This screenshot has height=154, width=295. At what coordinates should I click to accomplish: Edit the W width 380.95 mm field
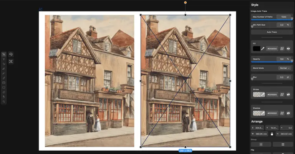[x=259, y=134]
